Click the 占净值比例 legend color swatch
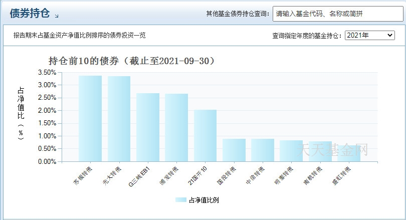 (181, 200)
